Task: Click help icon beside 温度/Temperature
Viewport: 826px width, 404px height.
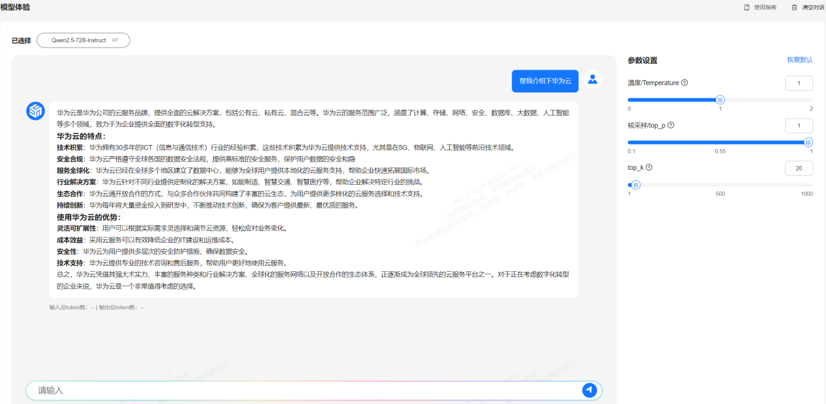Action: pos(685,83)
